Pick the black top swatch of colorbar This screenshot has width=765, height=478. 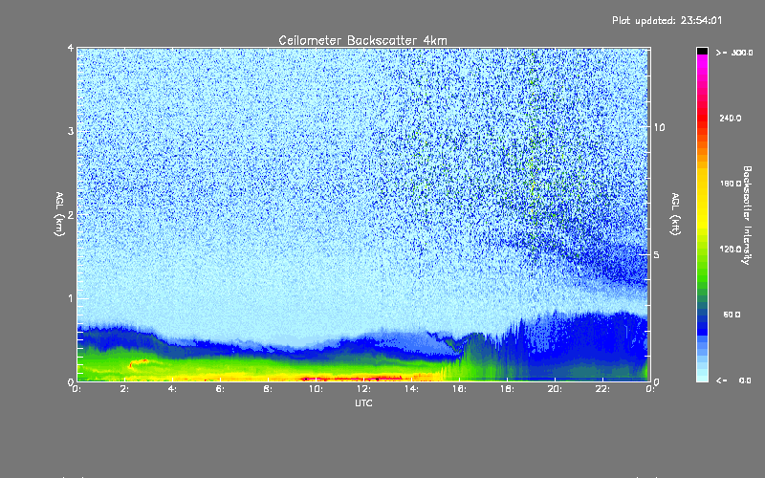[x=702, y=51]
